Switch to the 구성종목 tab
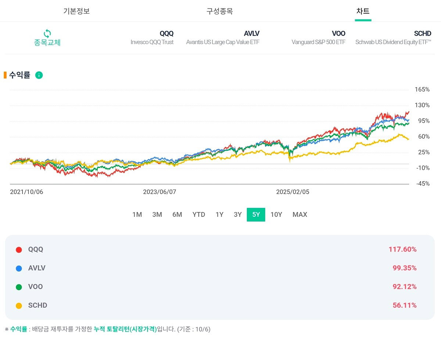 220,11
